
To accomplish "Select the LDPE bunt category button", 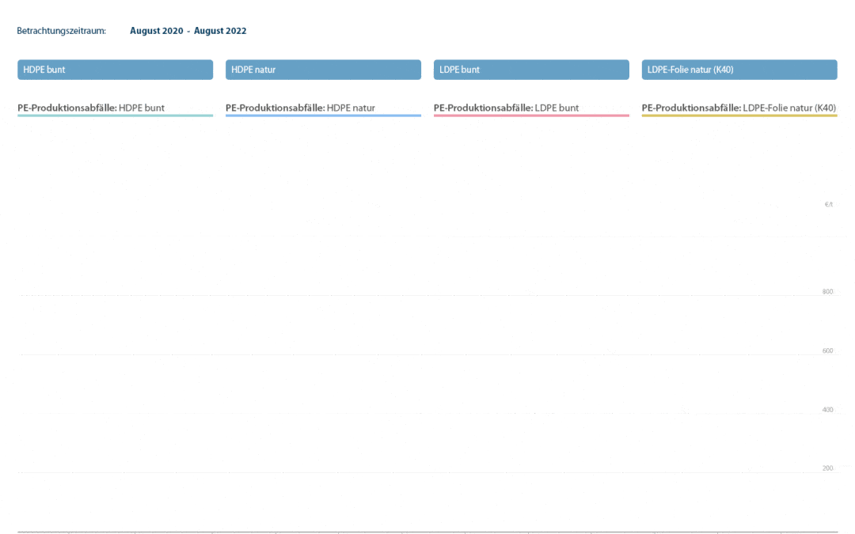I will [x=531, y=70].
